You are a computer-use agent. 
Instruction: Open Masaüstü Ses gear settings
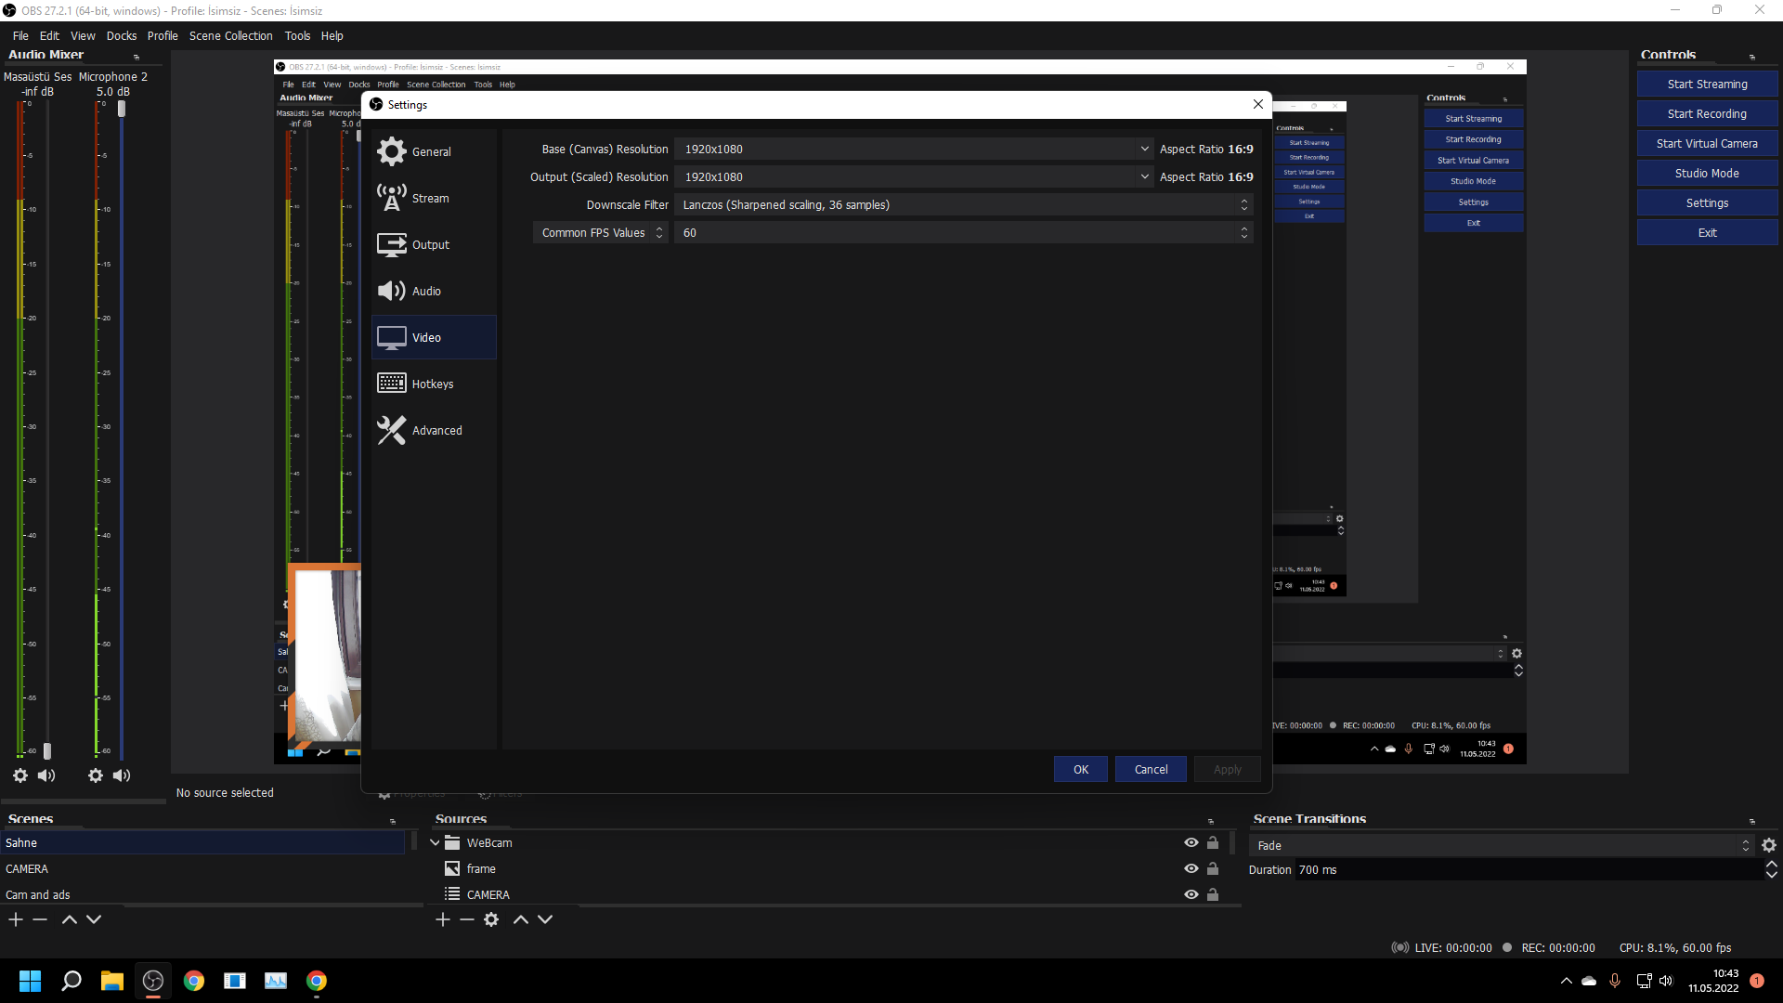click(20, 775)
